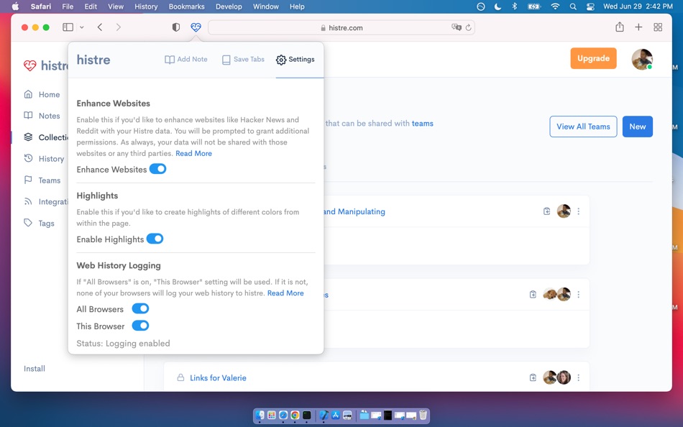The width and height of the screenshot is (683, 427).
Task: Open the Histre extension heart icon in the toolbar
Action: point(196,27)
